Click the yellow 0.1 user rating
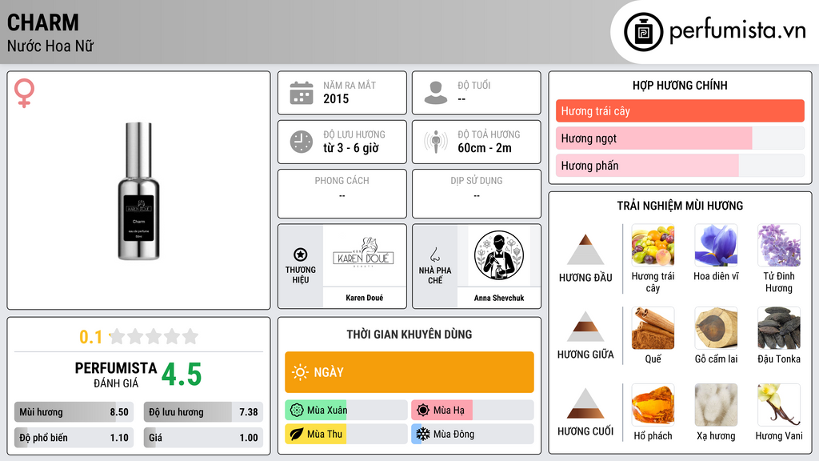819x461 pixels. click(90, 337)
